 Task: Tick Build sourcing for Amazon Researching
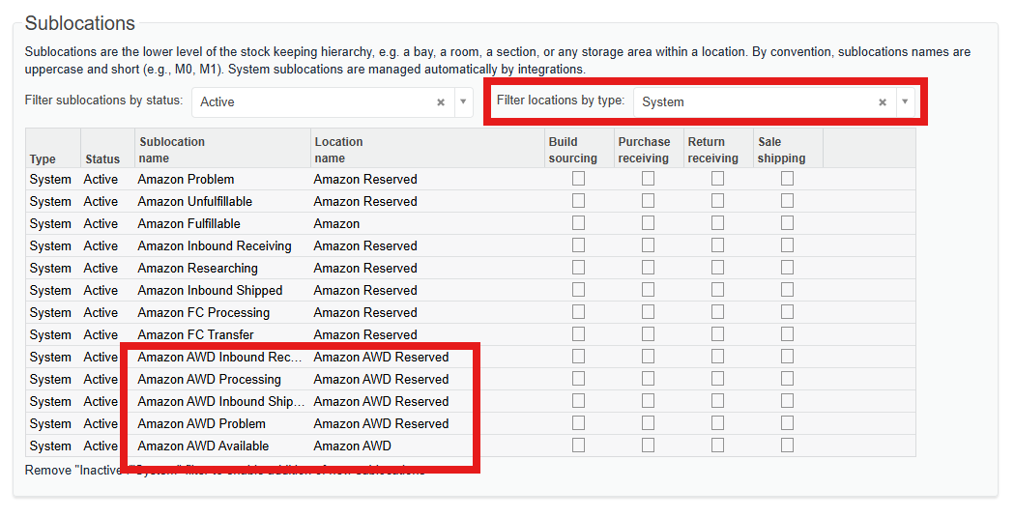click(x=579, y=268)
